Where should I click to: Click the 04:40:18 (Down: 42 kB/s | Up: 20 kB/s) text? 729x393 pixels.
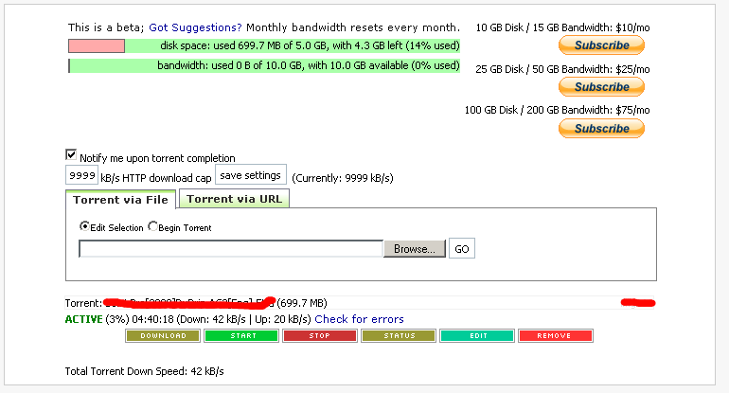coord(222,319)
